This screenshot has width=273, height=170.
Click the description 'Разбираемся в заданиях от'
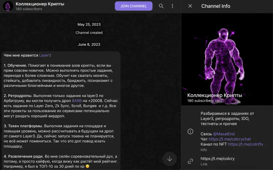(x=227, y=113)
